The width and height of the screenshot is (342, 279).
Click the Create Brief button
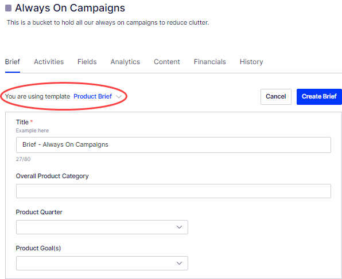[x=319, y=96]
